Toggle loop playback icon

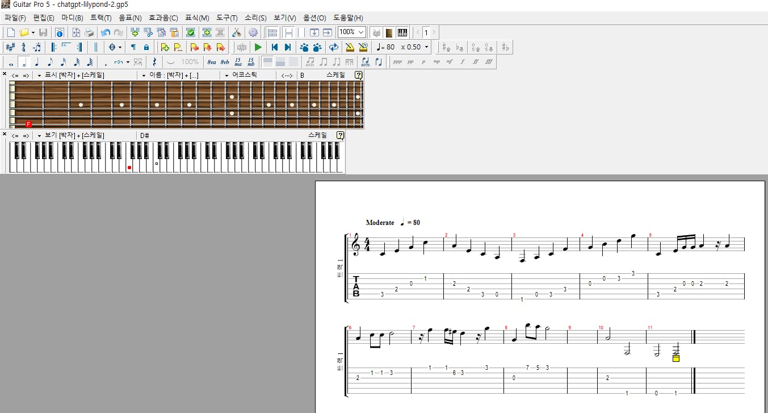pyautogui.click(x=334, y=47)
